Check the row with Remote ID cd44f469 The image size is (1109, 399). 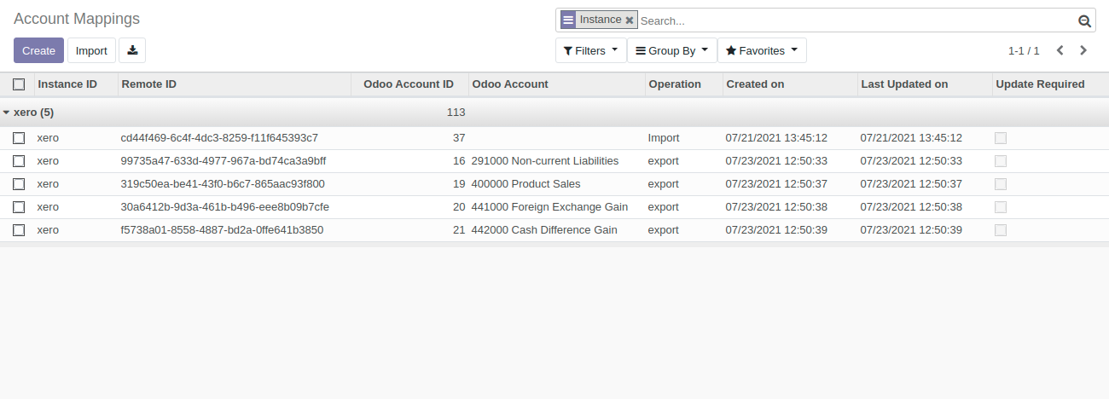(x=19, y=138)
